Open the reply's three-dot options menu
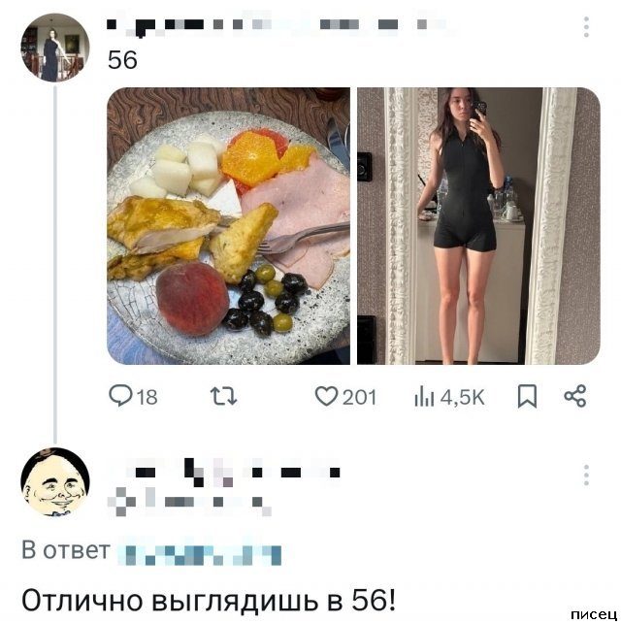 pos(586,475)
